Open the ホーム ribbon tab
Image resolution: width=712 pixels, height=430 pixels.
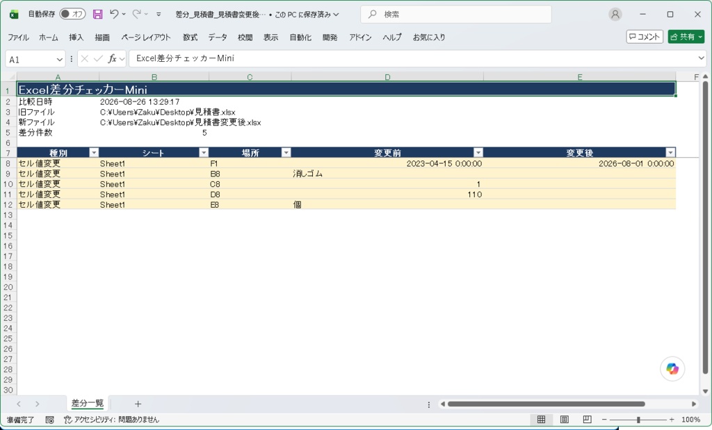click(49, 38)
